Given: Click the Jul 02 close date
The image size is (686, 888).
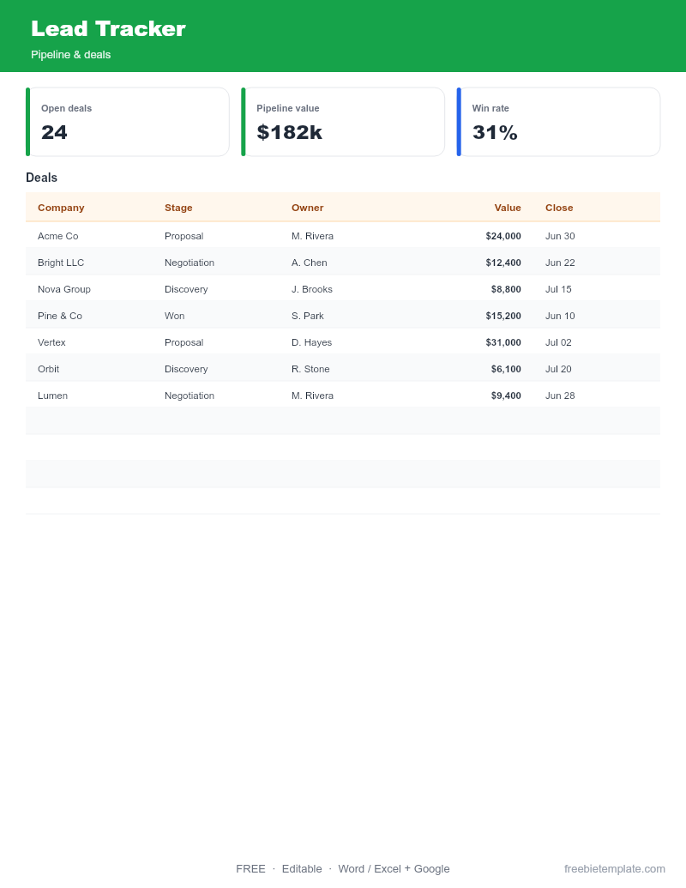Looking at the screenshot, I should [x=558, y=342].
